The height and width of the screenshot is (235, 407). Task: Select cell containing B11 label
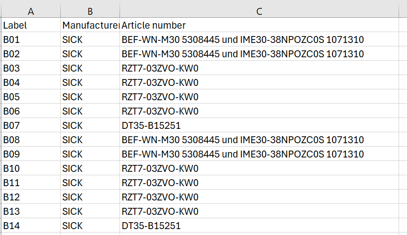pos(31,182)
